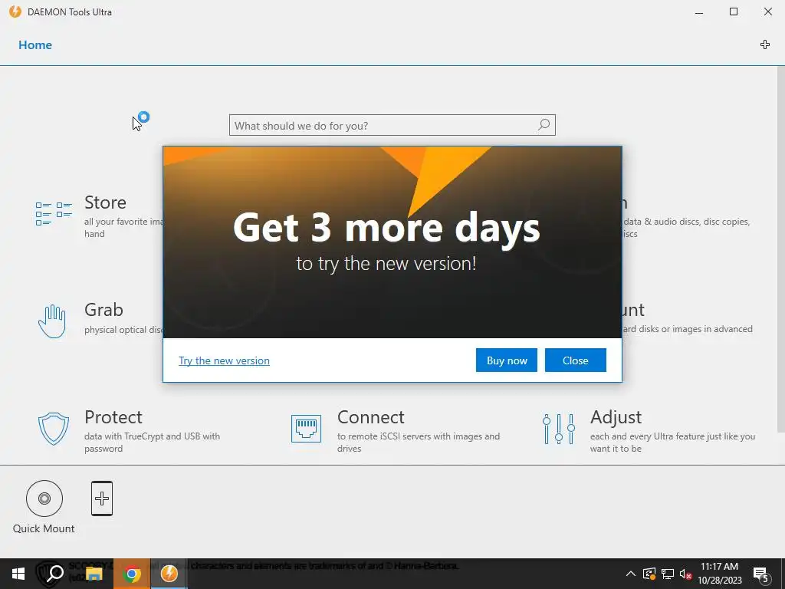Click the muted volume tray icon
The width and height of the screenshot is (785, 589).
(686, 574)
